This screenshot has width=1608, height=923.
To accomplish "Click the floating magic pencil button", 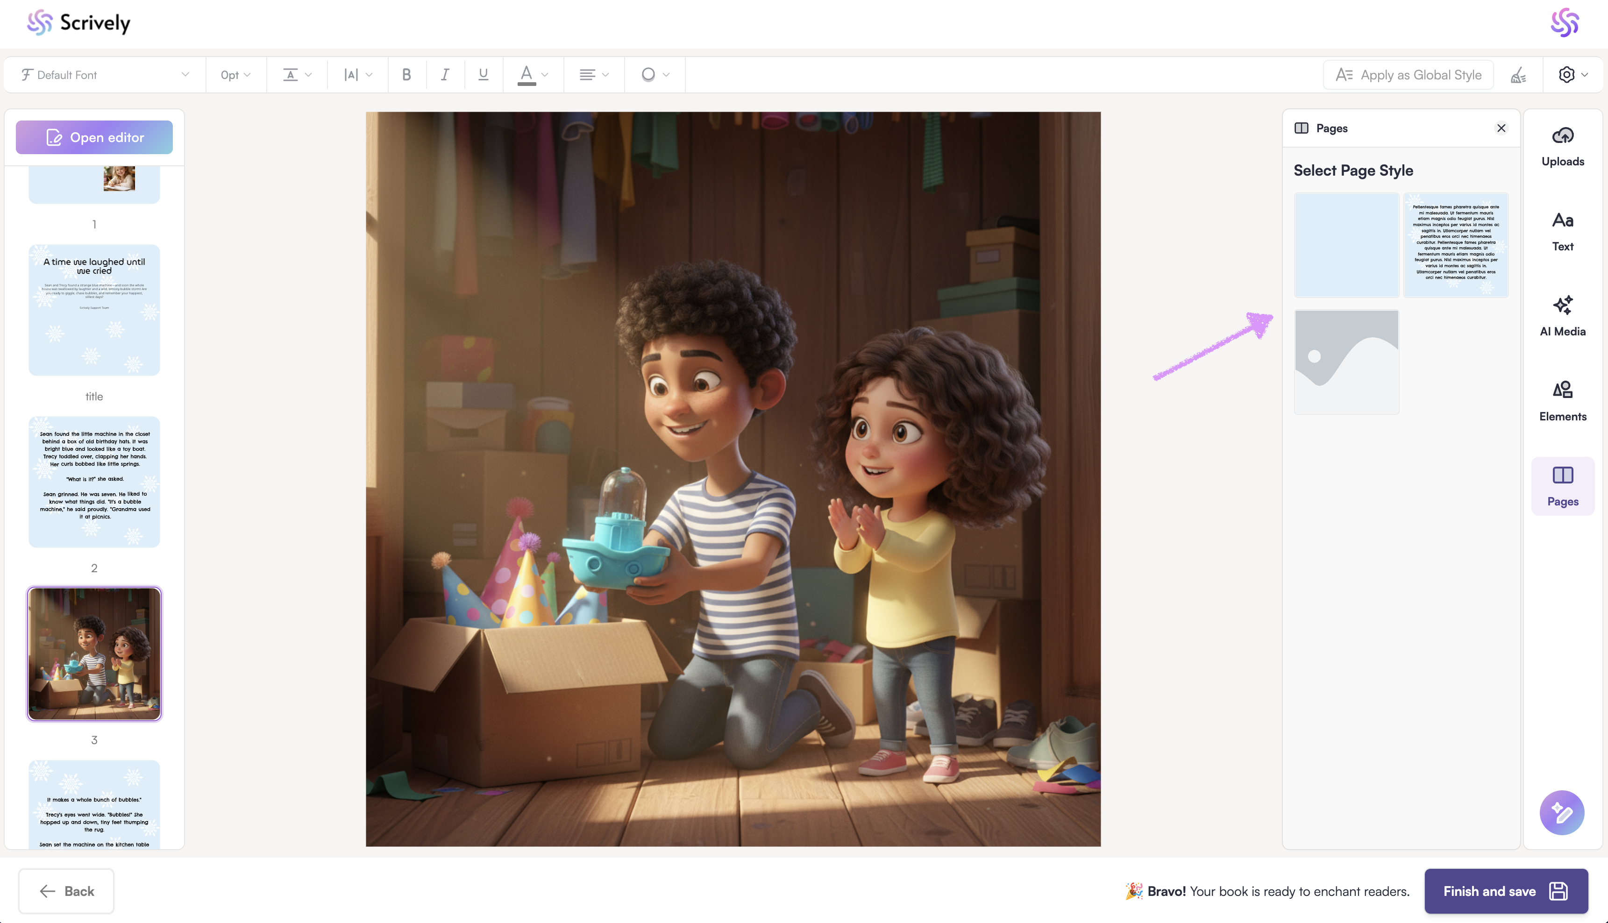I will point(1561,812).
